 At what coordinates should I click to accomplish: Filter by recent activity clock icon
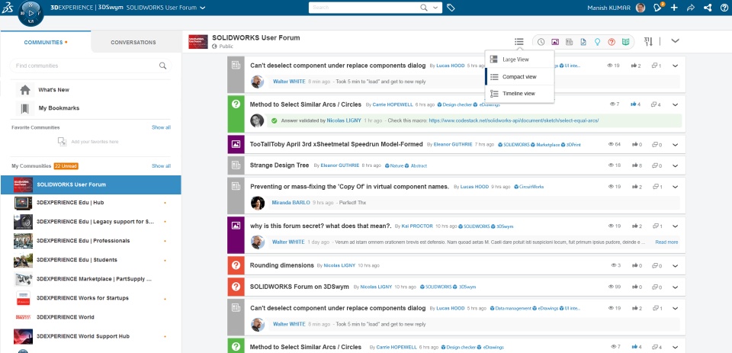coord(541,42)
